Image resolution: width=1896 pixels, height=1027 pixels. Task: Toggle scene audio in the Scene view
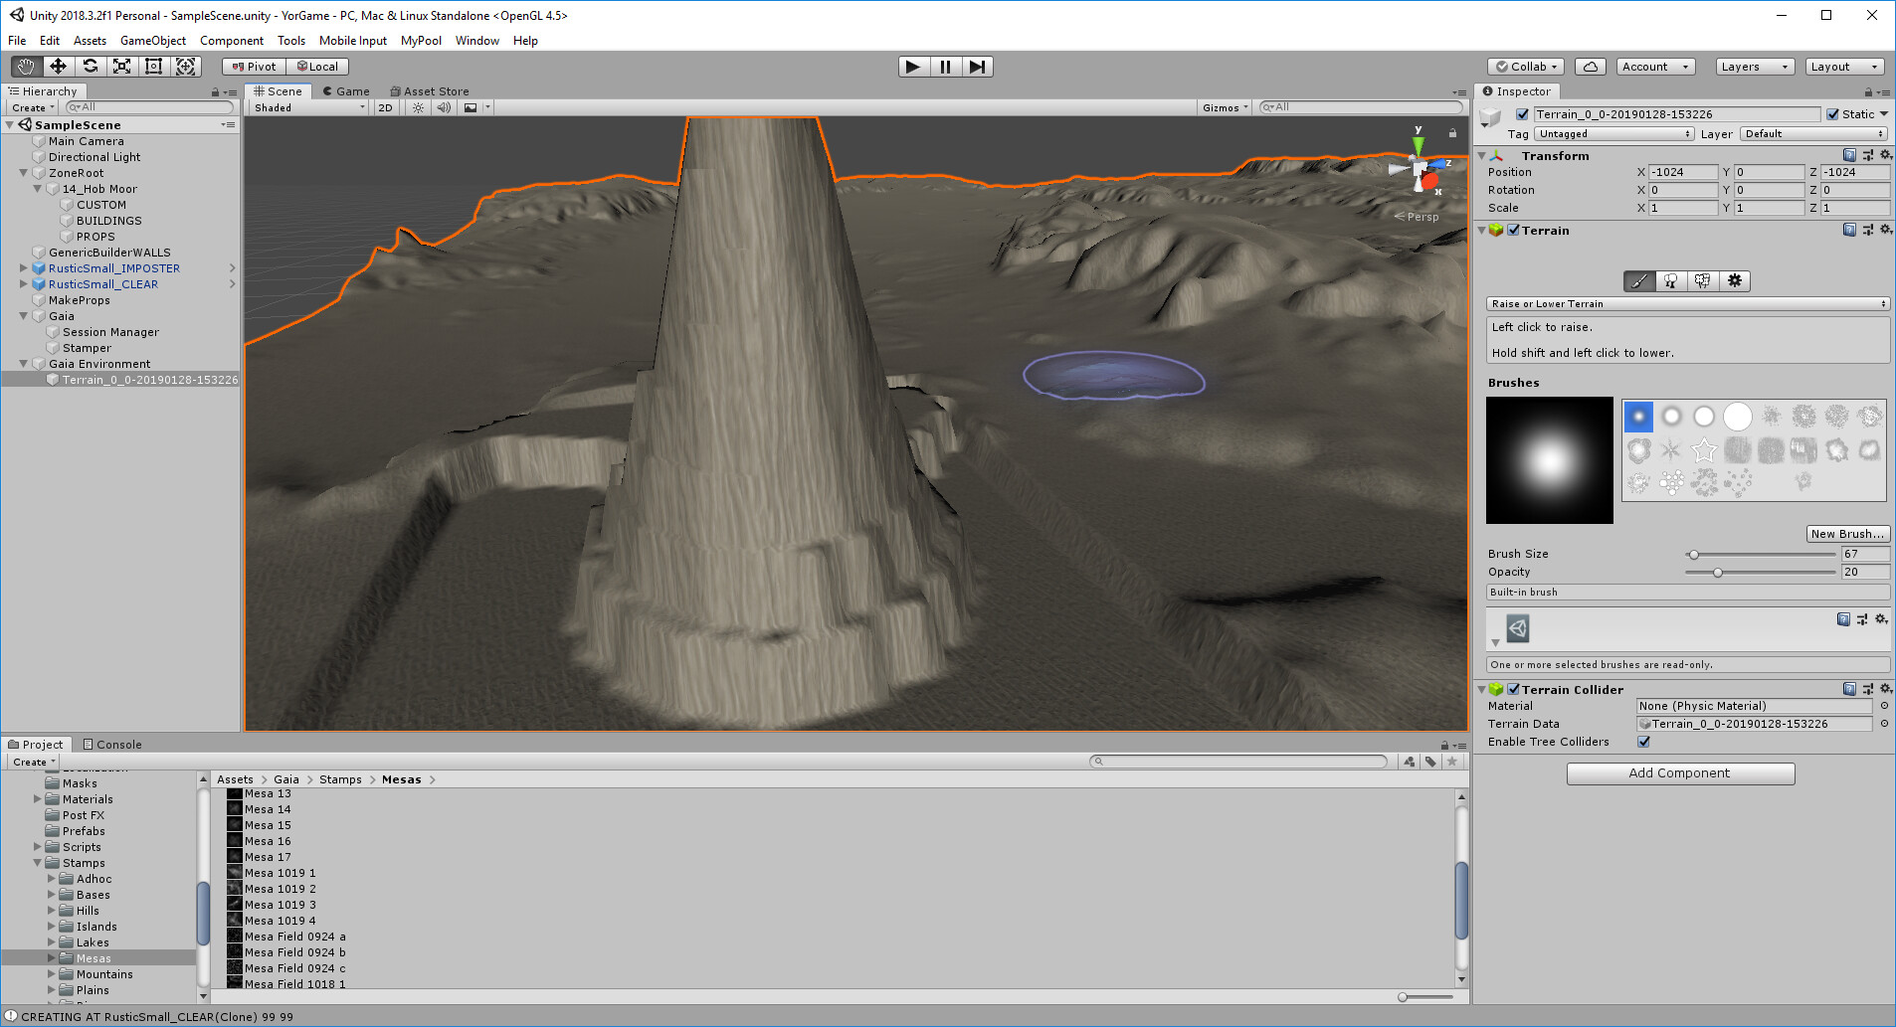444,107
